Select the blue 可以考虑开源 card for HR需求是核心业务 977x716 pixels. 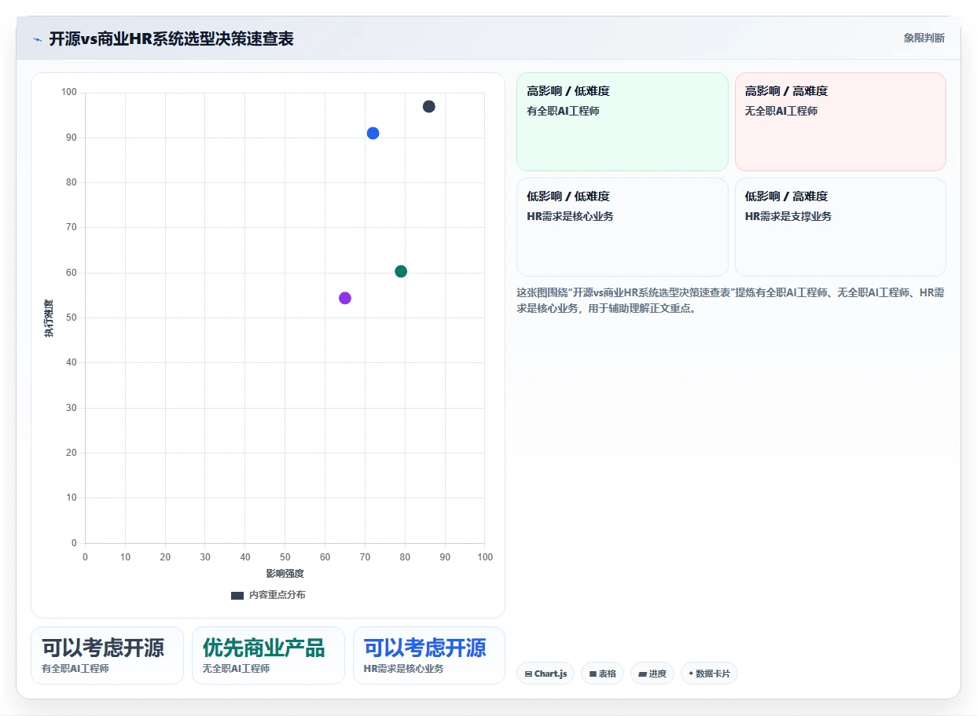pyautogui.click(x=429, y=655)
